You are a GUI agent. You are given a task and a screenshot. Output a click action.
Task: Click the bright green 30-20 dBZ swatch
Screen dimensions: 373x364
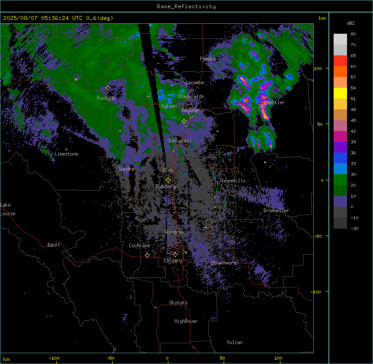tap(340, 180)
